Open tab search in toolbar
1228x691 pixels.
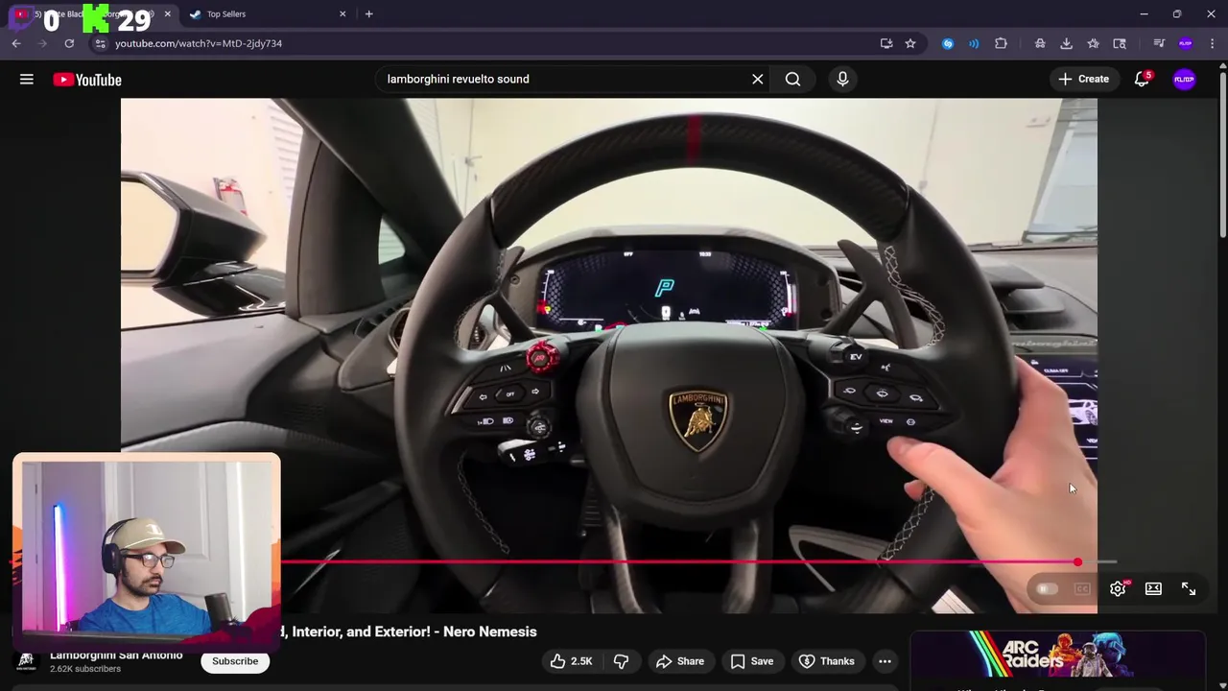click(1120, 43)
